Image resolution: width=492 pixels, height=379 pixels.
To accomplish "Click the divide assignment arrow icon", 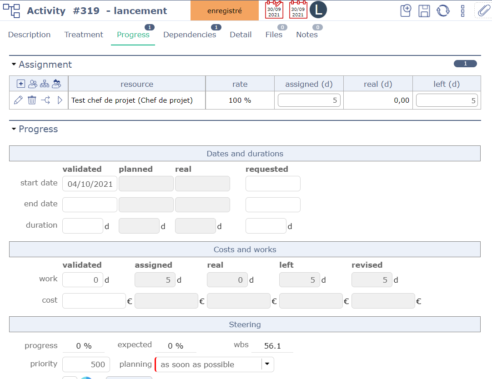I will (x=45, y=100).
